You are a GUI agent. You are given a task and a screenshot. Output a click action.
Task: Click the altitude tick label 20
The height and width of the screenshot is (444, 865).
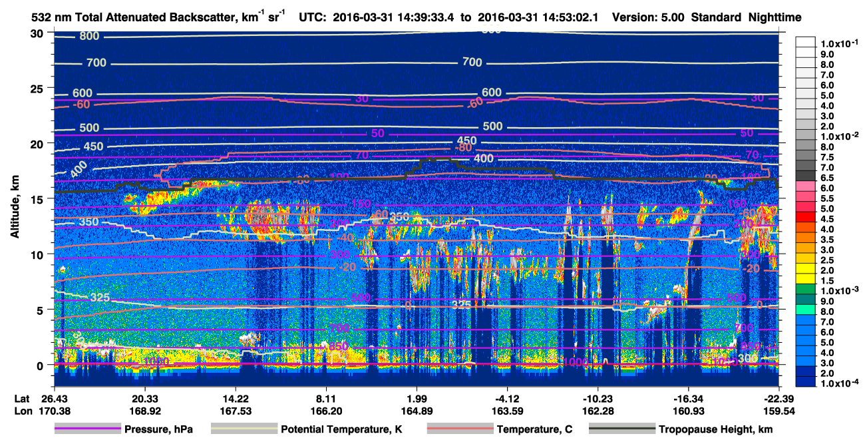click(x=38, y=144)
